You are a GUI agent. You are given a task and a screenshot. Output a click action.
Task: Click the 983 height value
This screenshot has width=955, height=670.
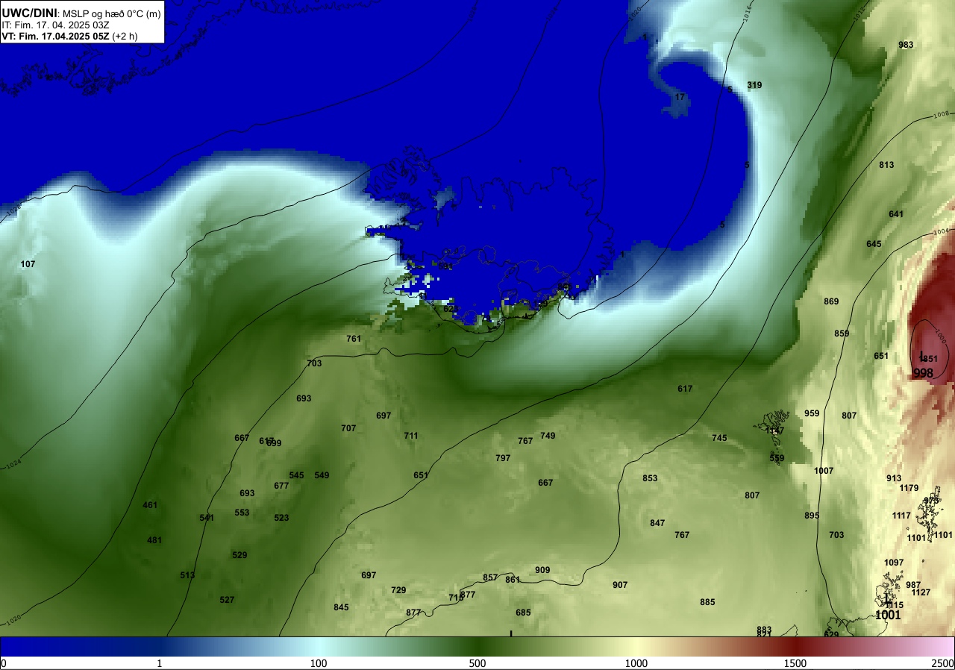906,45
